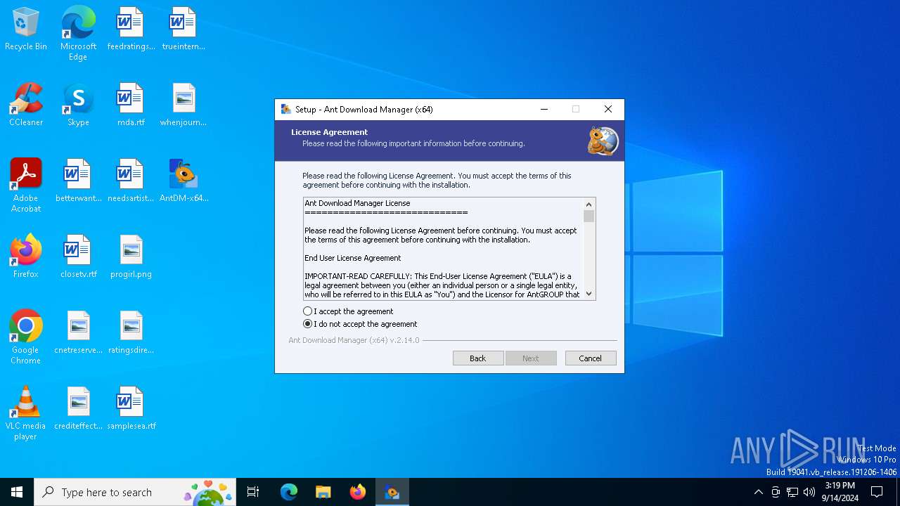This screenshot has height=506, width=900.
Task: Select the whenjourn image file icon
Action: (184, 105)
